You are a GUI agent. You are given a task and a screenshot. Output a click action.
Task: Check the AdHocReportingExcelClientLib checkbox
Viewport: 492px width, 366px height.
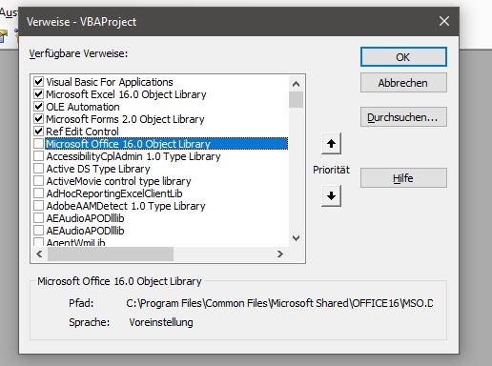(x=38, y=193)
